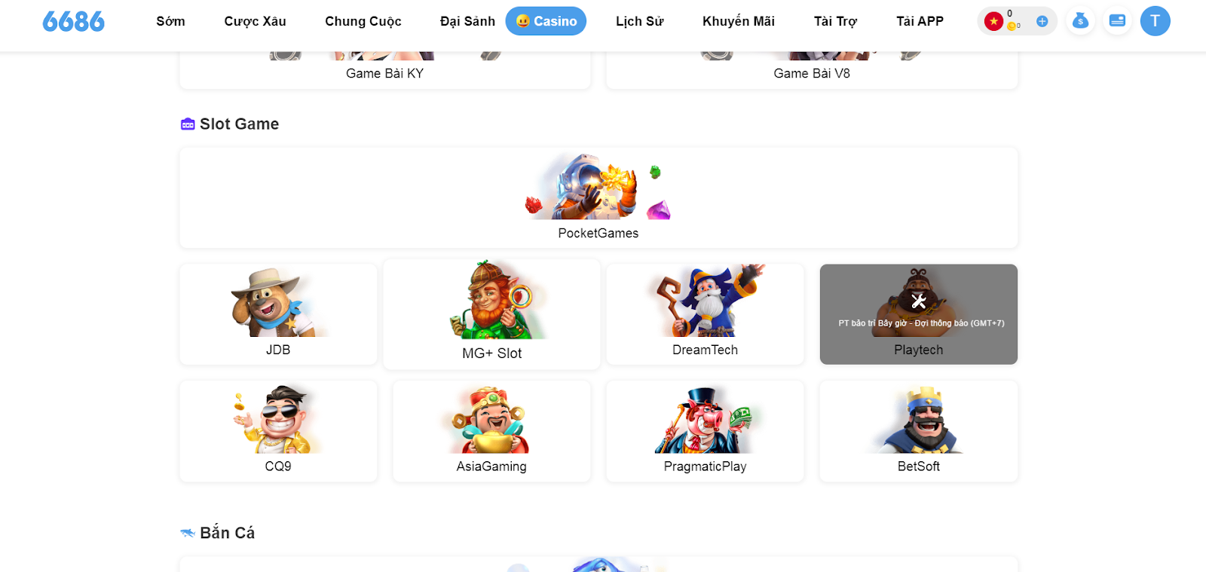
Task: Go to the Khuyến Mãi menu
Action: pos(739,21)
